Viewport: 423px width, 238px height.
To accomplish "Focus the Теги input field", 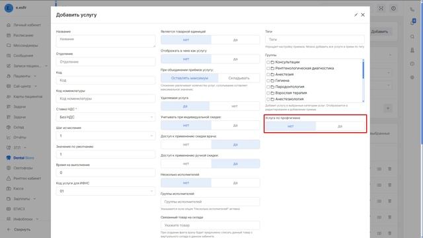I will tap(315, 40).
